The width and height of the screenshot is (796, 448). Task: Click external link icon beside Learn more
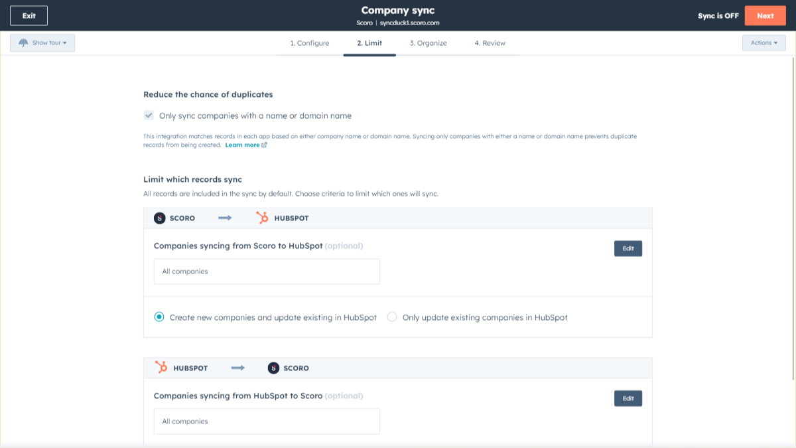(265, 145)
